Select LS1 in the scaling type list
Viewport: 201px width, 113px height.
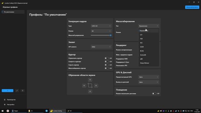pyautogui.click(x=149, y=35)
